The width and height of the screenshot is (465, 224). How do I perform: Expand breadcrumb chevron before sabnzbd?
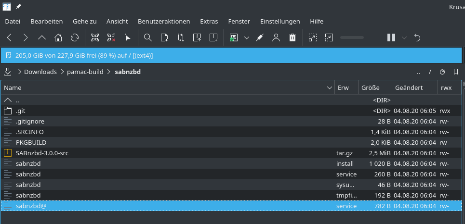click(x=109, y=72)
